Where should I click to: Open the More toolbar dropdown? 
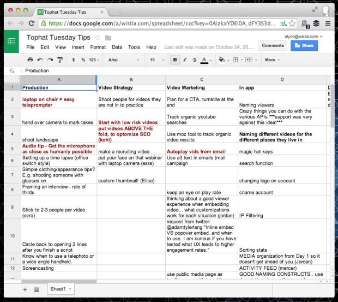coord(272,60)
